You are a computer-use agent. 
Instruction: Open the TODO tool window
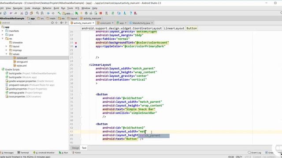pos(76,153)
